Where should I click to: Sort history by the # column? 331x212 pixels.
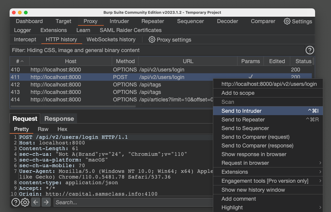click(19, 61)
